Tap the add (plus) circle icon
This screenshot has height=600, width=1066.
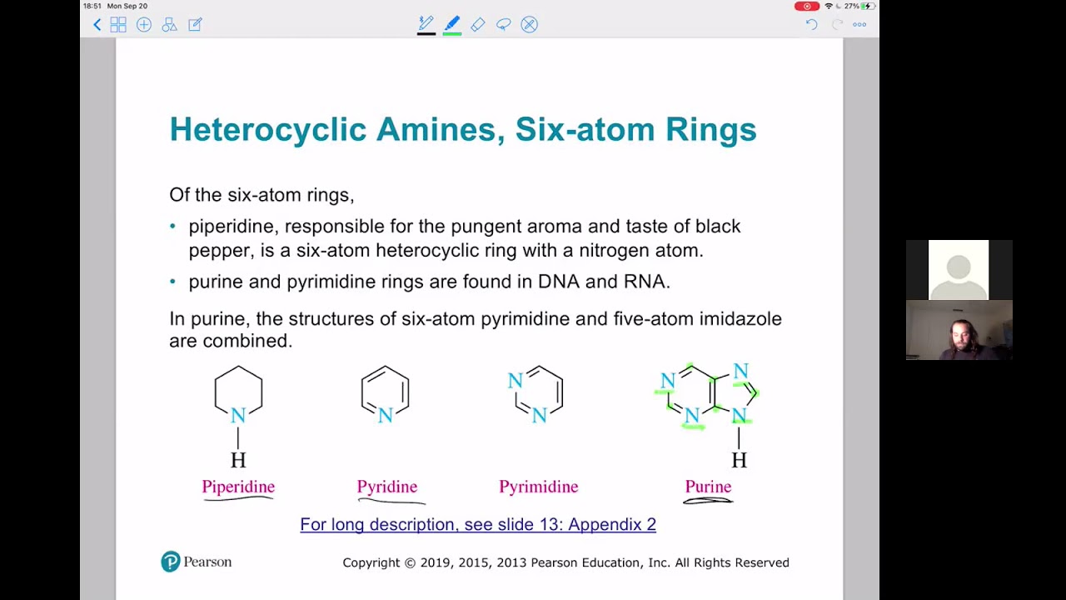pos(144,25)
